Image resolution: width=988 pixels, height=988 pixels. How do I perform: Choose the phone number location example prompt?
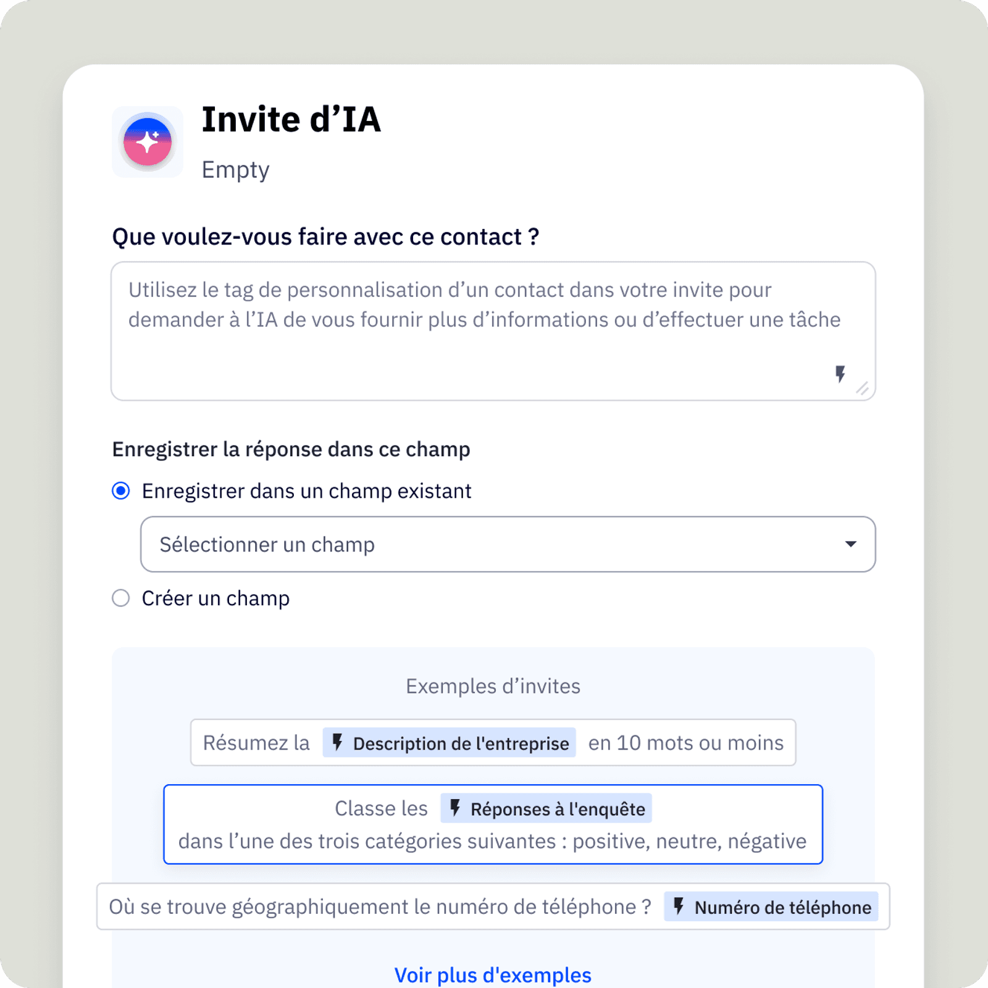tap(380, 906)
